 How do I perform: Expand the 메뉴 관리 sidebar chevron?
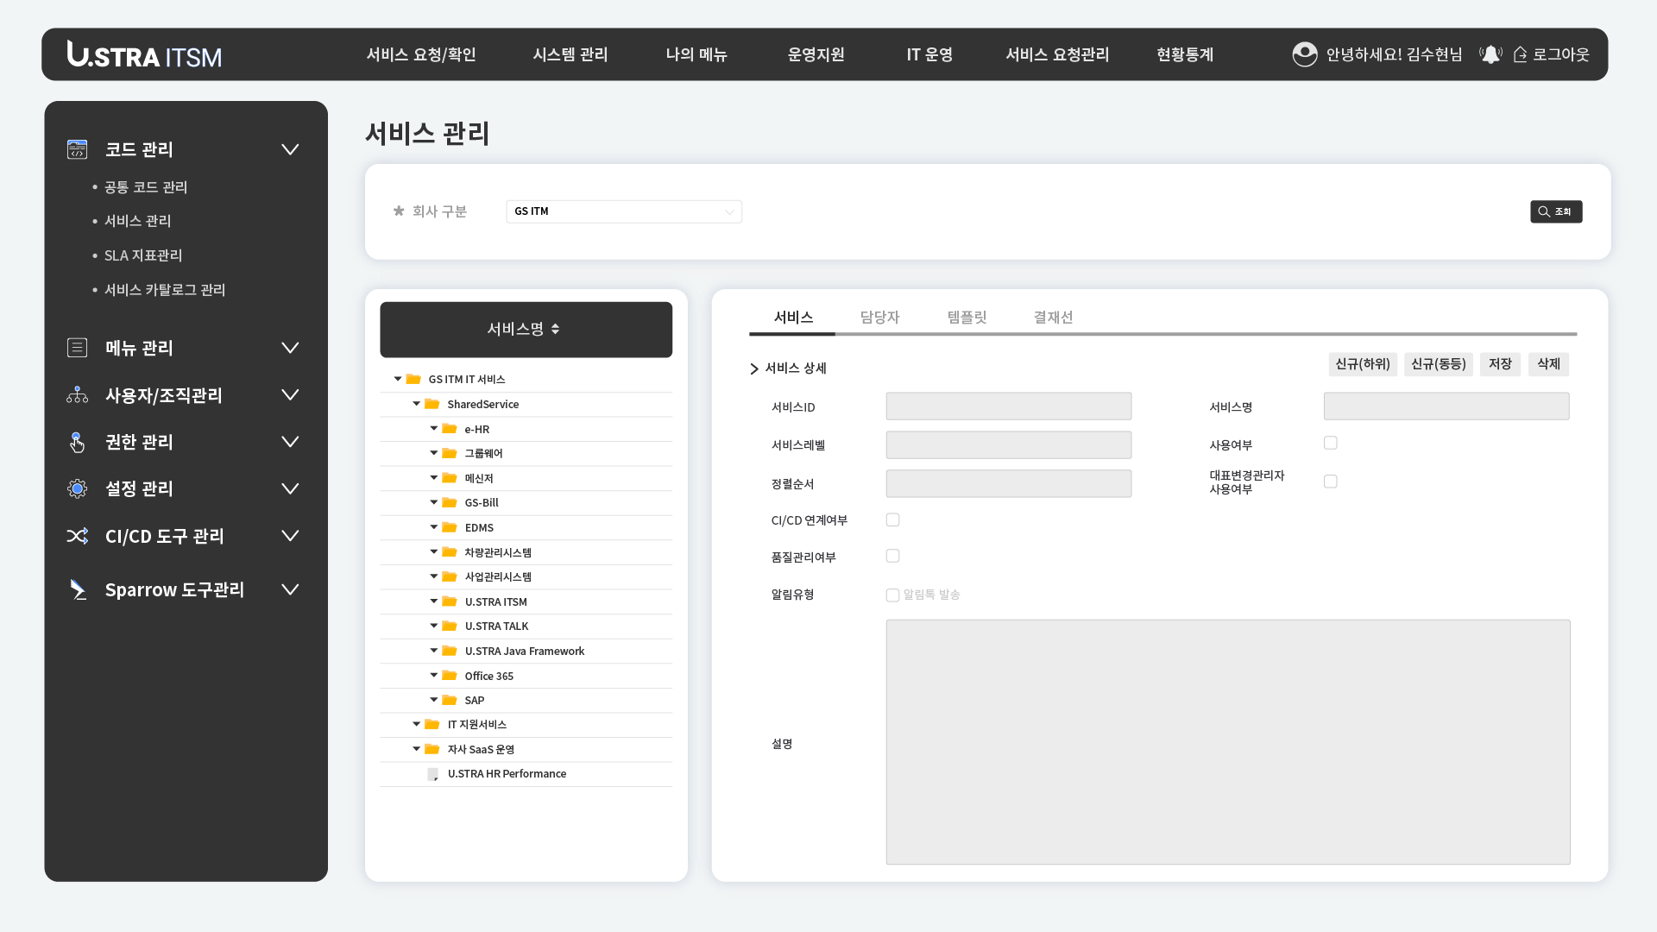tap(290, 348)
